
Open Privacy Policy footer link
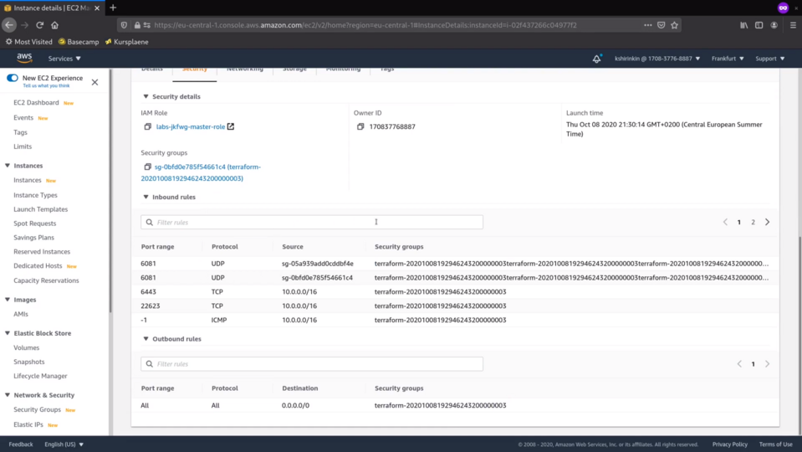(730, 444)
